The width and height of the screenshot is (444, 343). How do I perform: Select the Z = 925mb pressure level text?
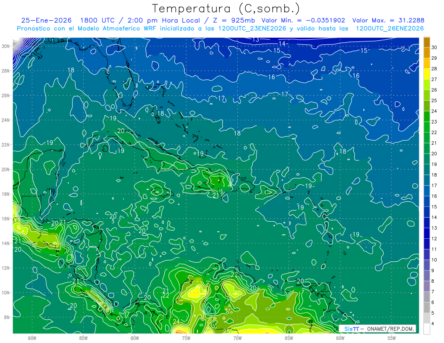click(233, 20)
